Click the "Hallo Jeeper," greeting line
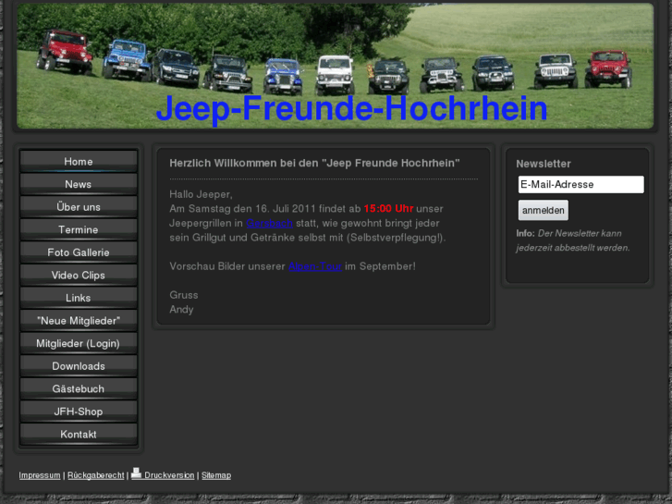The image size is (672, 504). coord(201,194)
